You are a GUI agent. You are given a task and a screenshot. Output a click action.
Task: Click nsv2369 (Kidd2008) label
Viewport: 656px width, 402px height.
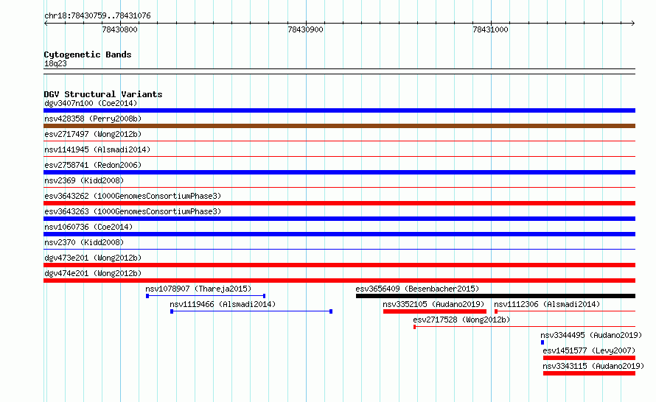coord(84,180)
